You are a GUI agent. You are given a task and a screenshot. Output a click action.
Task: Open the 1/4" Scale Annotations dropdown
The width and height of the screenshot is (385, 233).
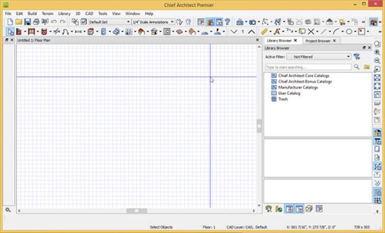click(153, 22)
